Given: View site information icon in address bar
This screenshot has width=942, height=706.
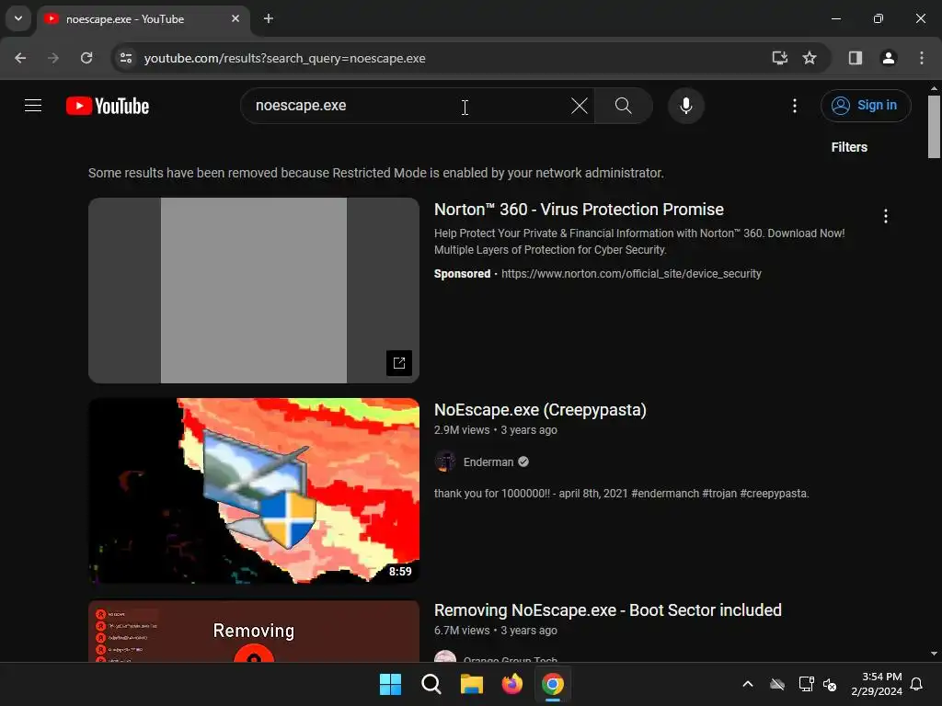Looking at the screenshot, I should tap(126, 58).
